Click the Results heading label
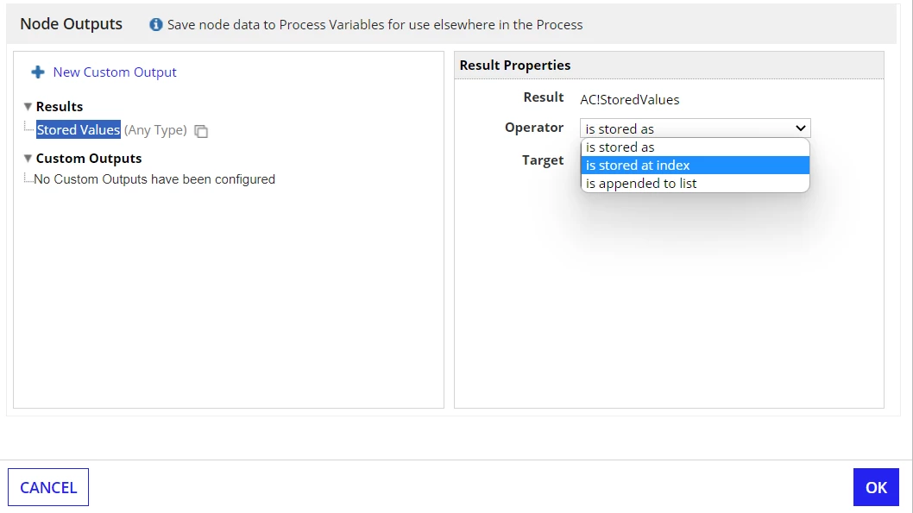The image size is (913, 513). 60,106
